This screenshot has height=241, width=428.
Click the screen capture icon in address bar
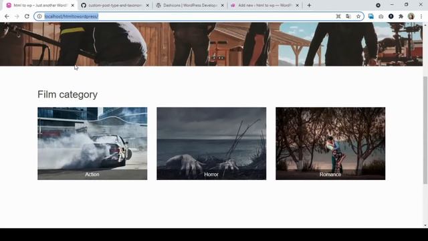pyautogui.click(x=338, y=16)
